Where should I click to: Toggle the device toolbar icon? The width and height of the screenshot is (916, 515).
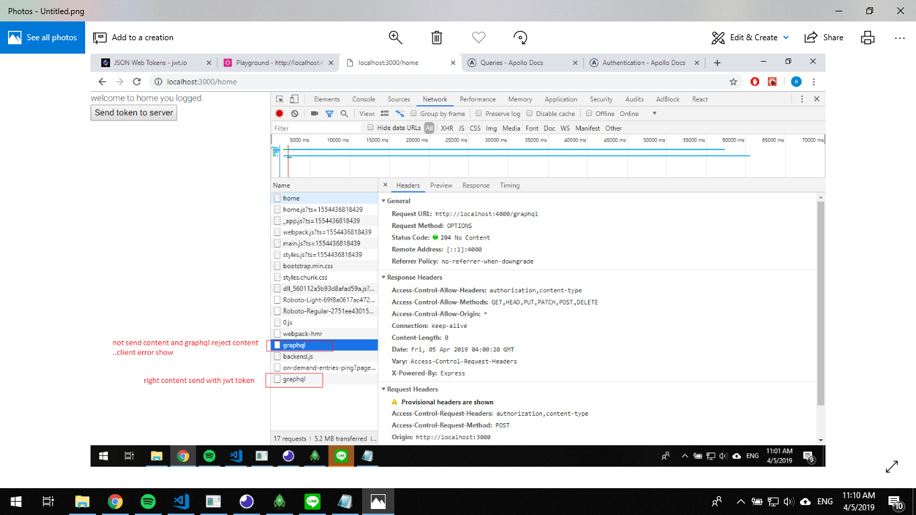[293, 99]
